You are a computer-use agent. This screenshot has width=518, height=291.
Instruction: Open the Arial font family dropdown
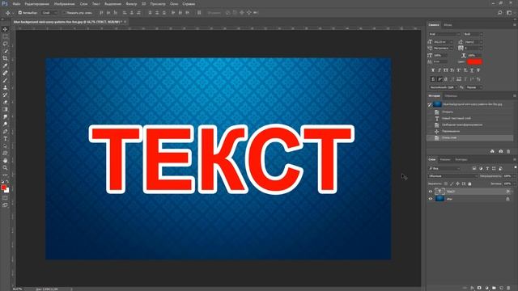(x=444, y=34)
